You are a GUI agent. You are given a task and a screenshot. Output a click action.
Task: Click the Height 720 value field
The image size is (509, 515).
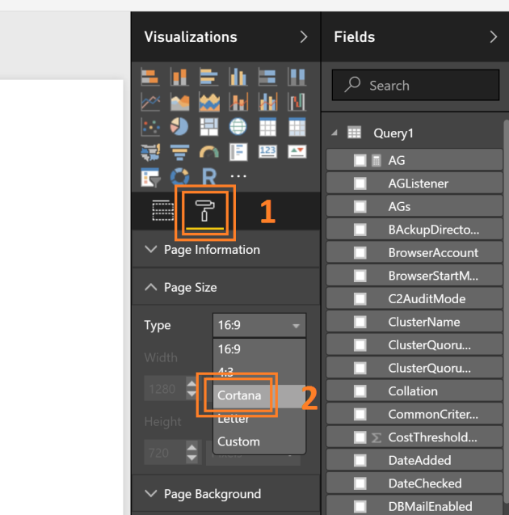point(165,453)
